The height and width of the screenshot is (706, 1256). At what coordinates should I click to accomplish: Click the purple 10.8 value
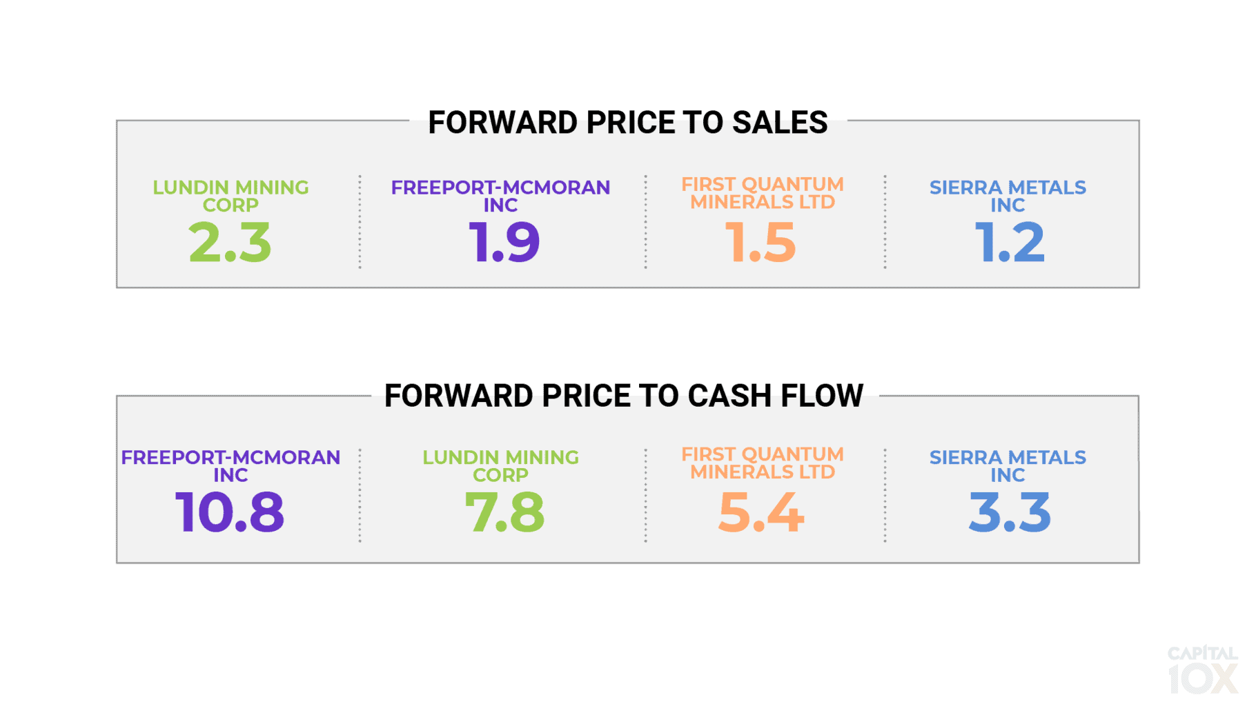(x=230, y=512)
